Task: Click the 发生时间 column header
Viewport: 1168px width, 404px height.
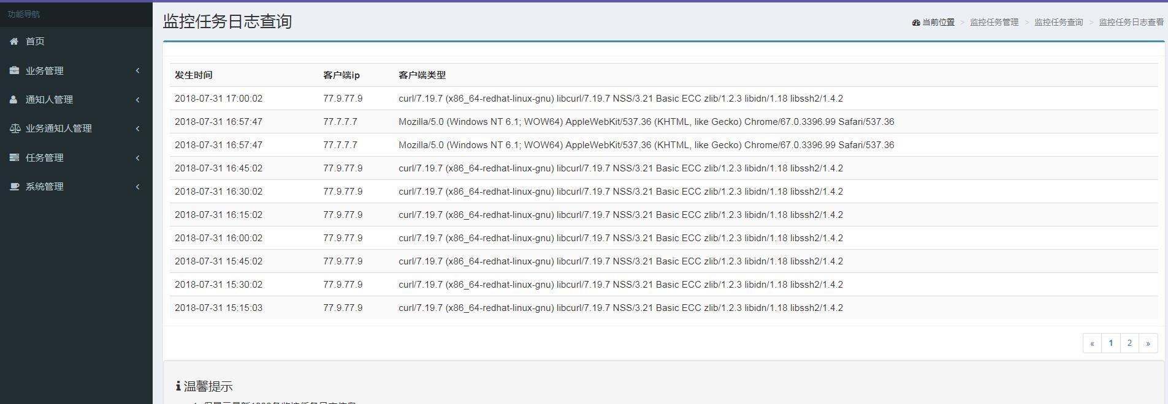Action: (194, 75)
